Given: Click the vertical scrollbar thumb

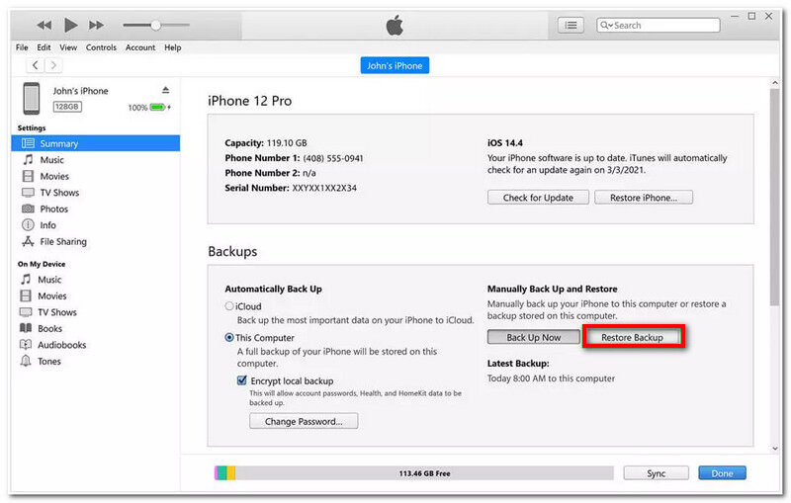Looking at the screenshot, I should (775, 197).
